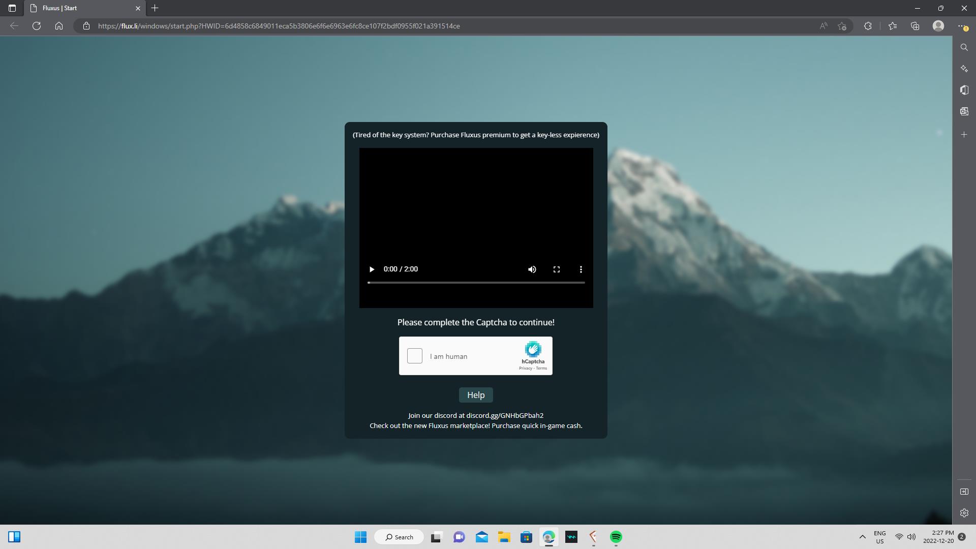
Task: Click the Help button
Action: click(x=476, y=395)
